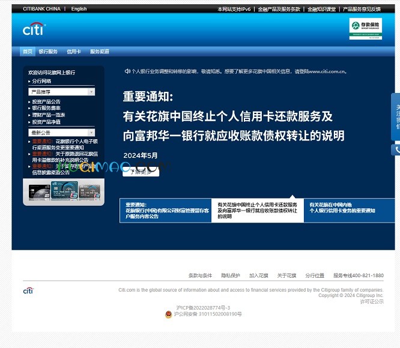Open the 沪公网安备 31011502008190号 link
Screen dimensions: 400x348
tap(208, 314)
